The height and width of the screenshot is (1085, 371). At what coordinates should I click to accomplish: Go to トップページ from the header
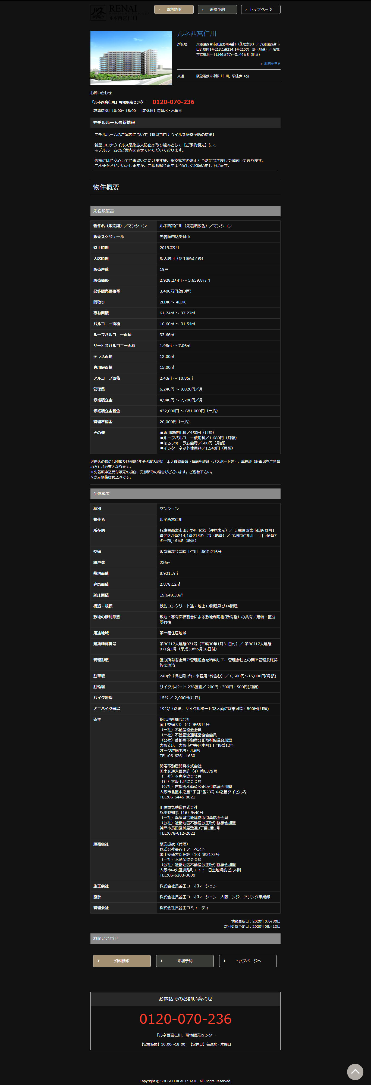click(260, 9)
